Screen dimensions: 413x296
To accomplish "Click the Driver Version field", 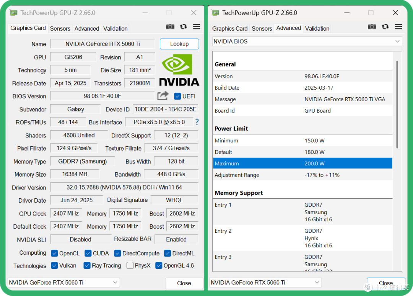I will click(x=124, y=187).
